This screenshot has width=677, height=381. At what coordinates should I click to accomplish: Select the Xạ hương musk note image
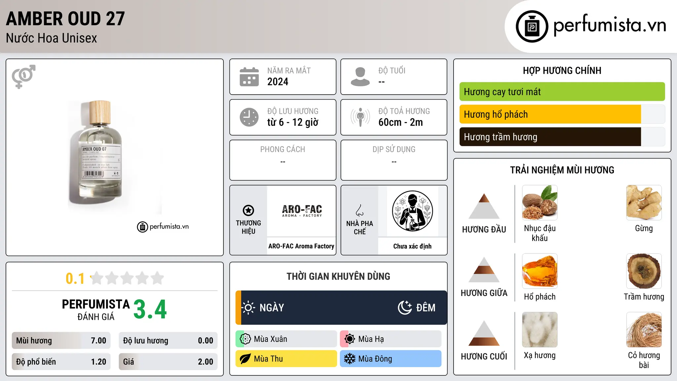(540, 330)
